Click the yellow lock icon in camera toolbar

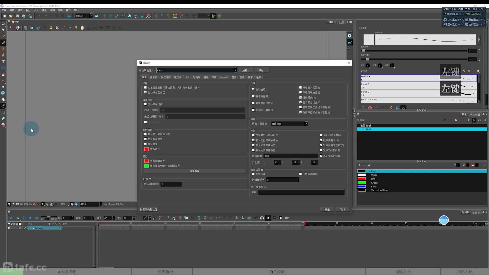(51, 28)
